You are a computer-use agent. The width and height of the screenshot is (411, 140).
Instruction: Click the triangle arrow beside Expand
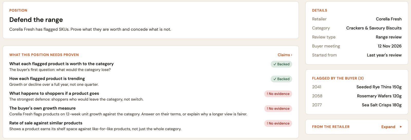tap(401, 127)
